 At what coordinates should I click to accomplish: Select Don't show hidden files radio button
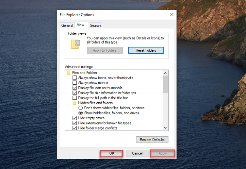[80, 108]
